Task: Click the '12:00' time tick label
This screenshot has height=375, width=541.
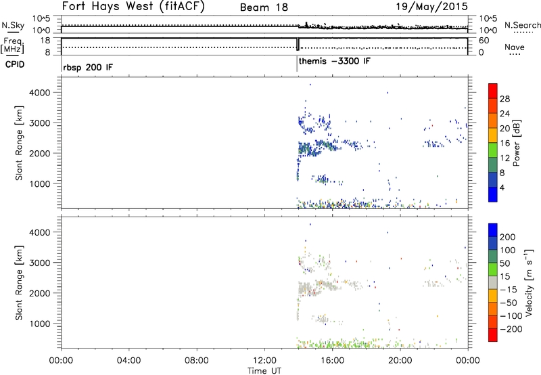Action: point(264,361)
